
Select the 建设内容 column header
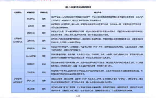tap(98, 13)
